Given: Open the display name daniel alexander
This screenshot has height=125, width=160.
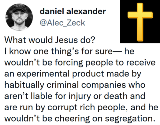Looking at the screenshot, I should click(x=73, y=11).
